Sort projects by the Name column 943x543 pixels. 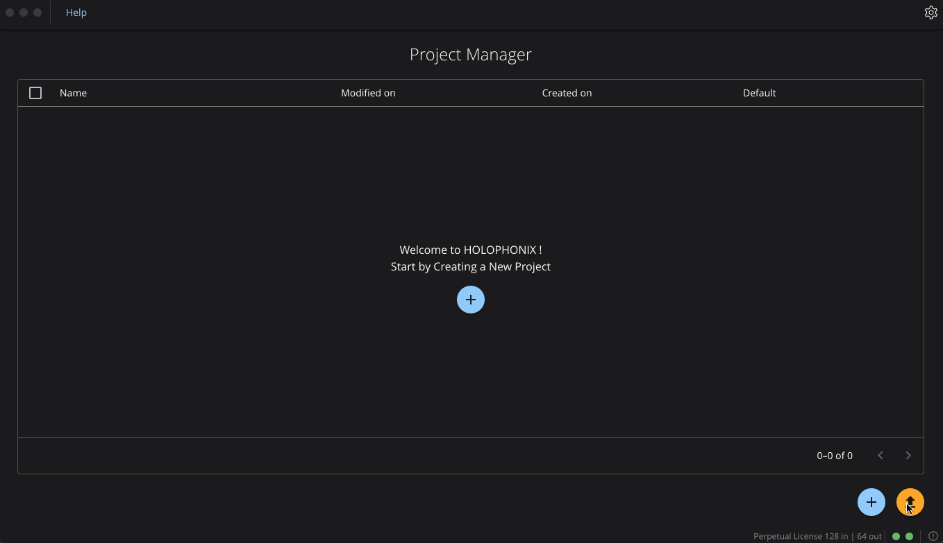pyautogui.click(x=73, y=93)
